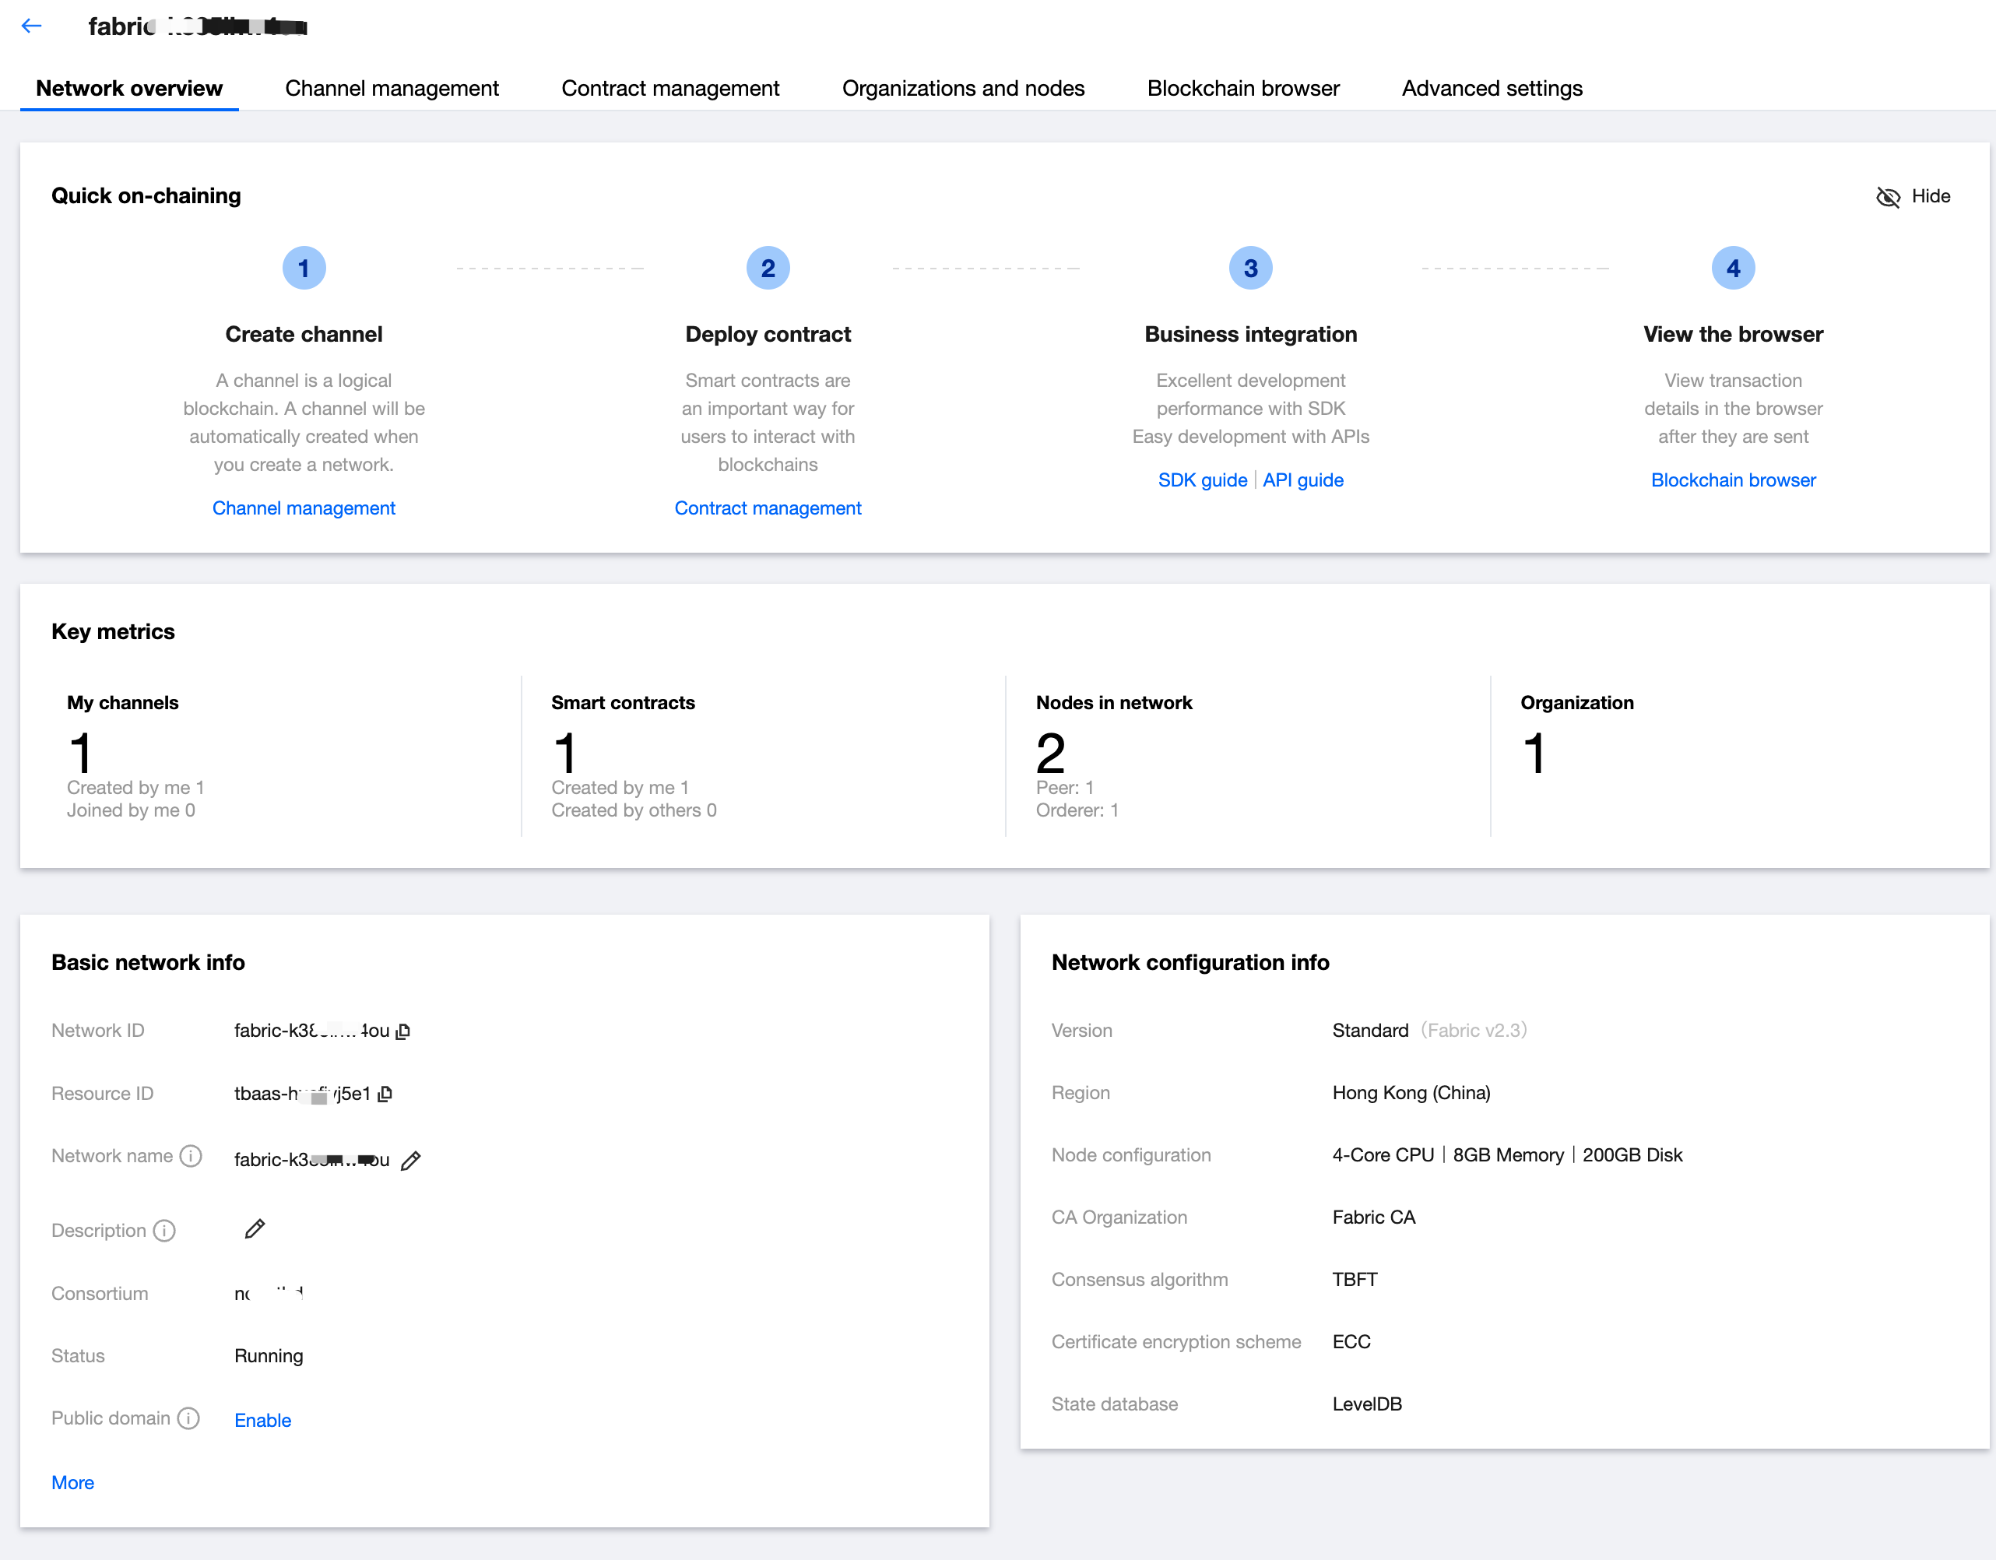Copy the Resource ID value
The width and height of the screenshot is (1996, 1560).
click(385, 1094)
